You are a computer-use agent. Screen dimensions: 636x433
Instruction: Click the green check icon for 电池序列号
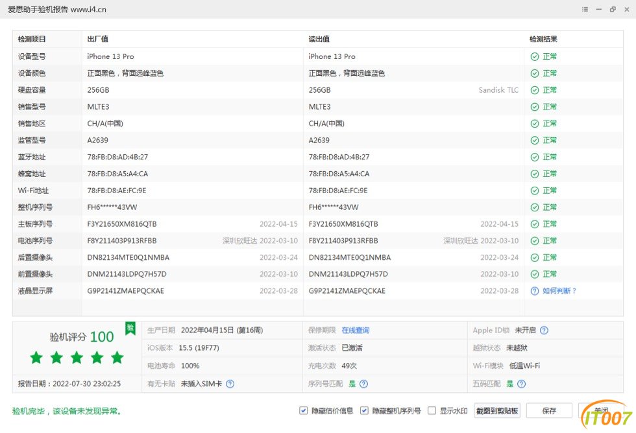click(535, 240)
